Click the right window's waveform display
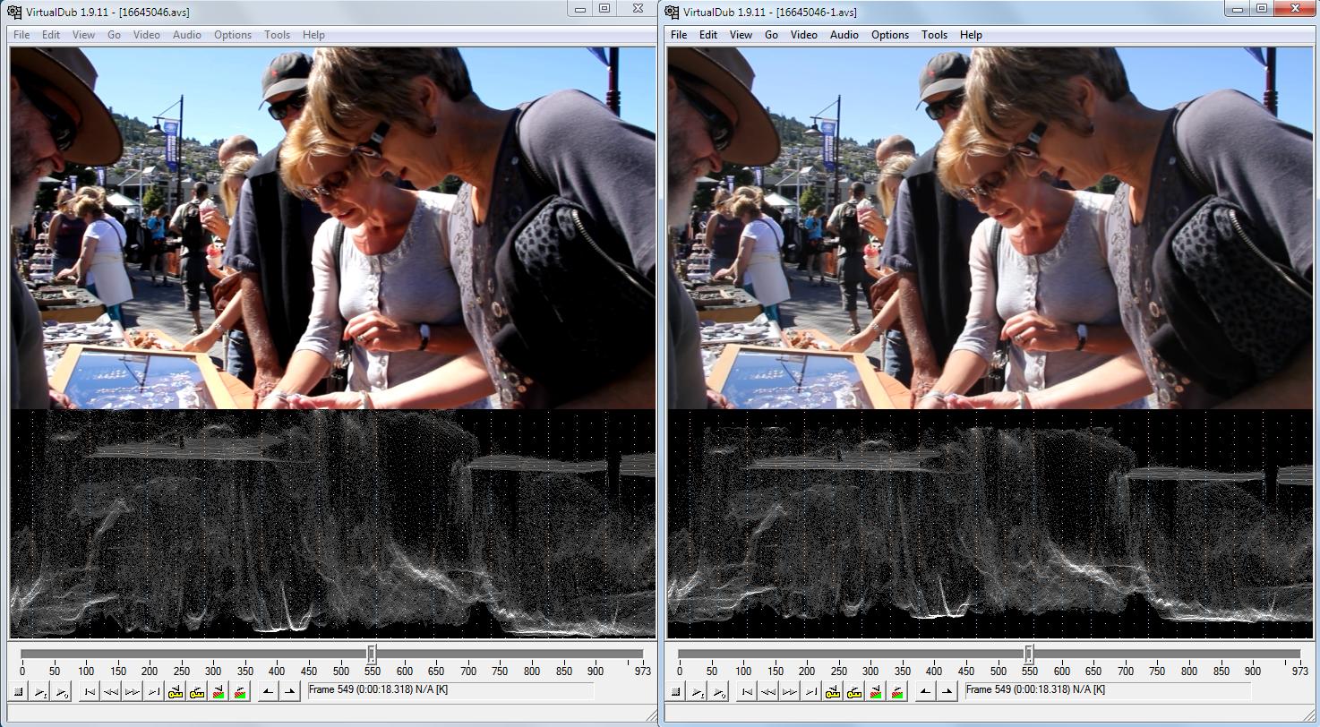Screen dimensions: 1320x727 click(990, 524)
